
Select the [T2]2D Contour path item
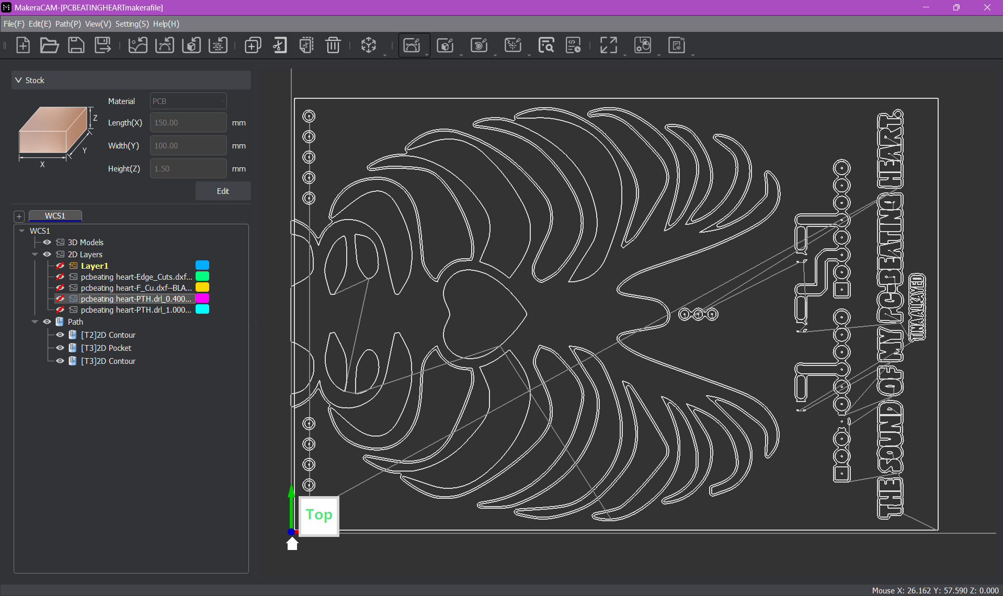coord(108,335)
